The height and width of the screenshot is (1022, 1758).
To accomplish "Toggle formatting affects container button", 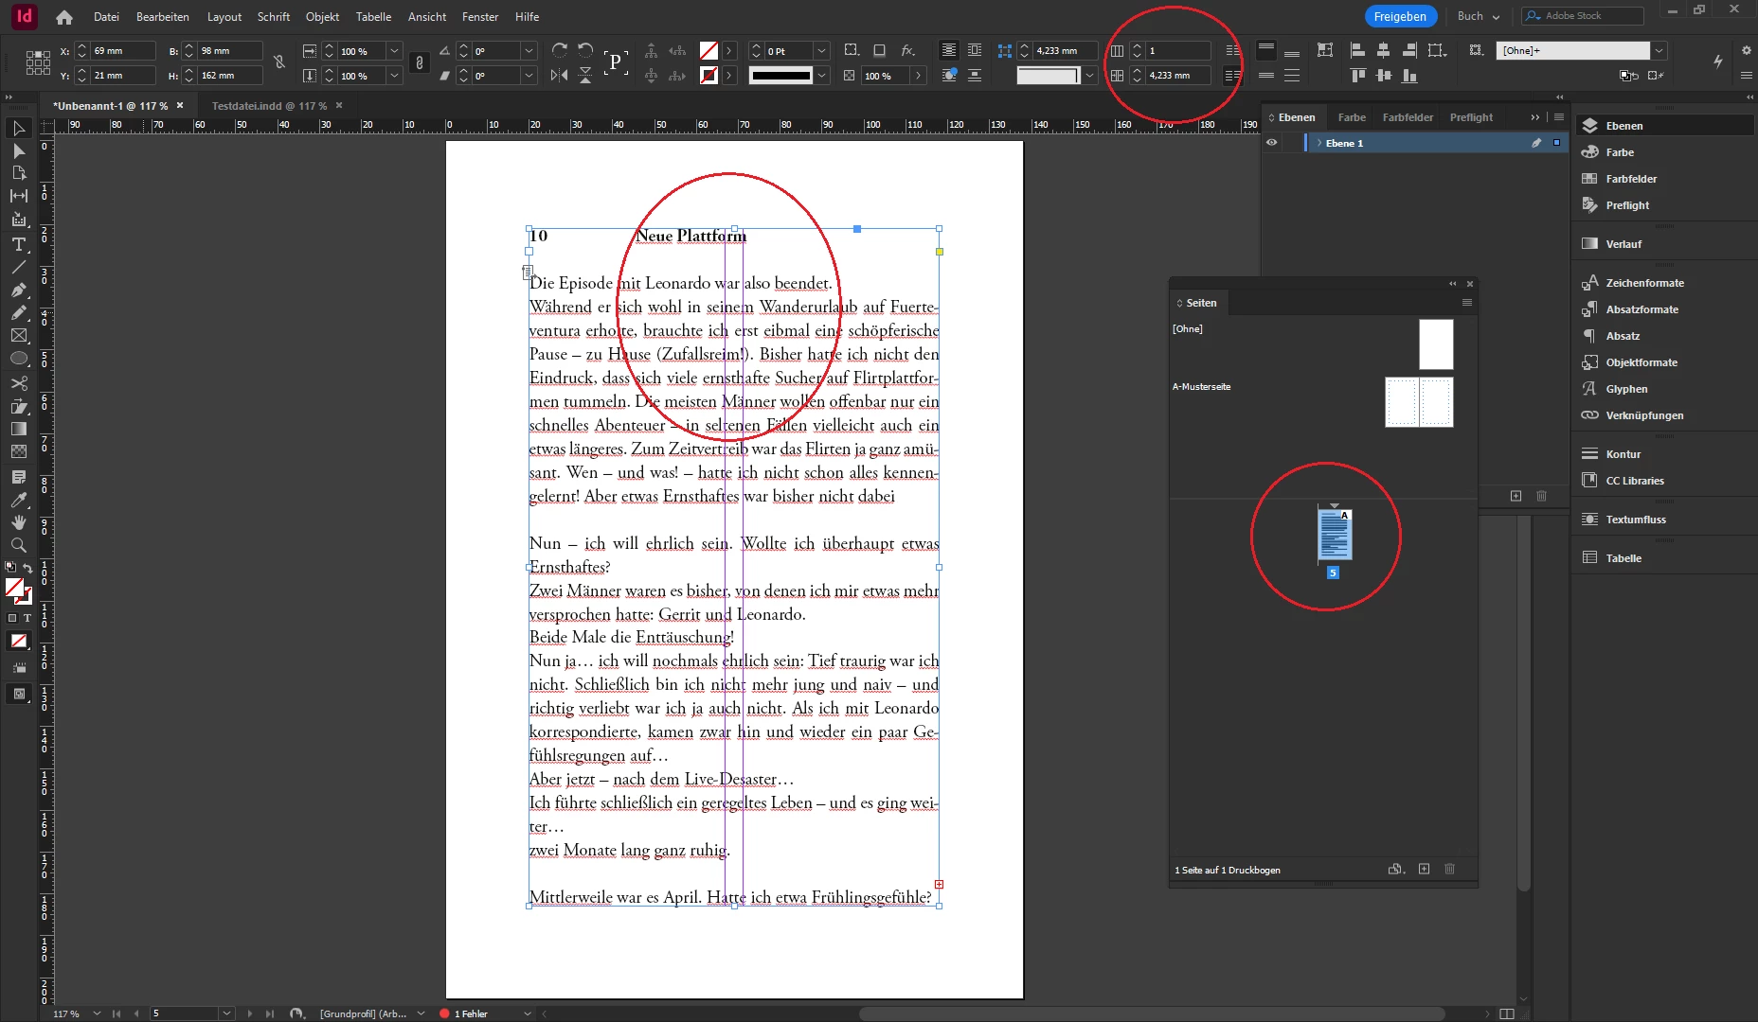I will coord(12,618).
